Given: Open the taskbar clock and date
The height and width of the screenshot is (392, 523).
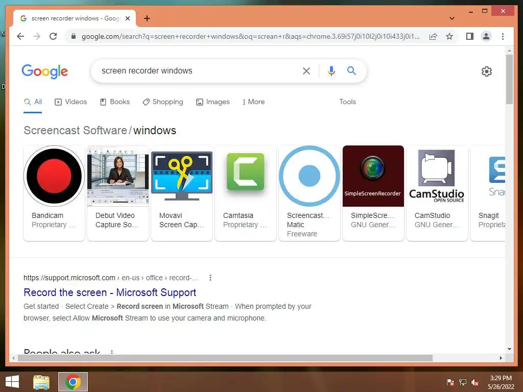Looking at the screenshot, I should click(501, 382).
